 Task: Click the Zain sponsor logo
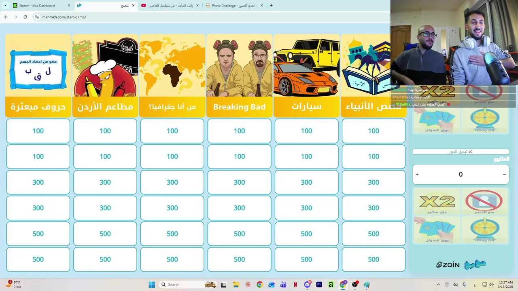[448, 265]
